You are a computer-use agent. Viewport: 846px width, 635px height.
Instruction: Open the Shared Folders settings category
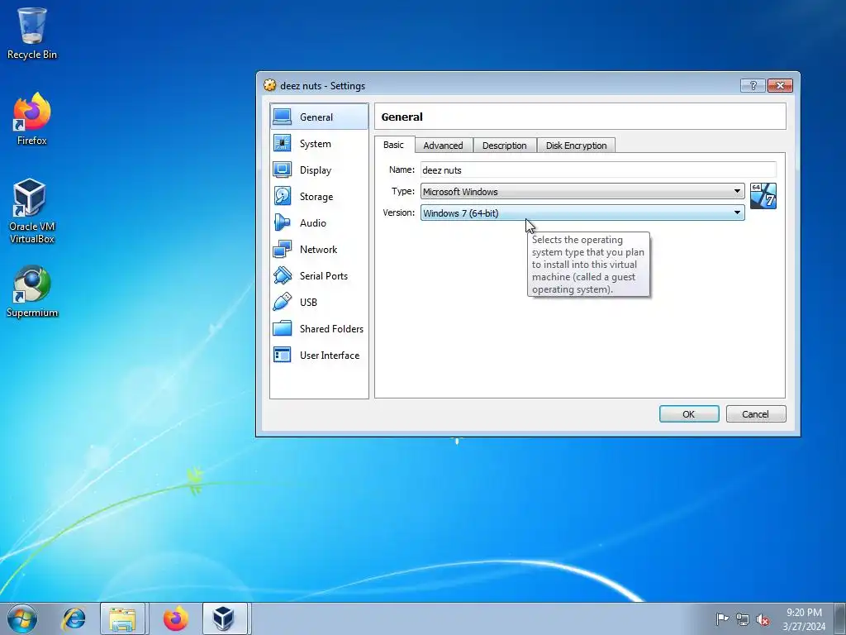[319, 329]
